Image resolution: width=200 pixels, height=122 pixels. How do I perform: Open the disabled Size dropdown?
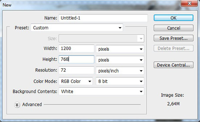pyautogui.click(x=101, y=38)
